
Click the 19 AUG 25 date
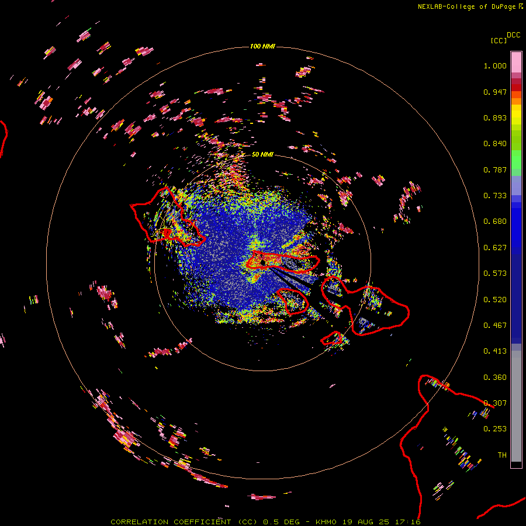point(366,522)
